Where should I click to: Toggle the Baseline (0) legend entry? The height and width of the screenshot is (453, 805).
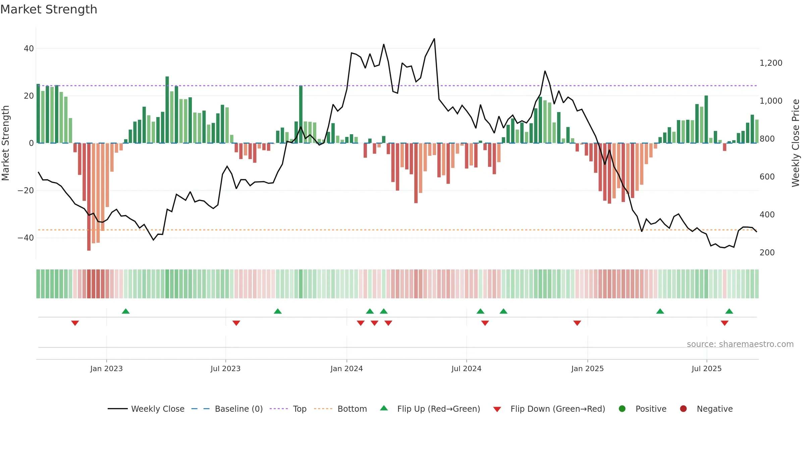[x=227, y=409]
